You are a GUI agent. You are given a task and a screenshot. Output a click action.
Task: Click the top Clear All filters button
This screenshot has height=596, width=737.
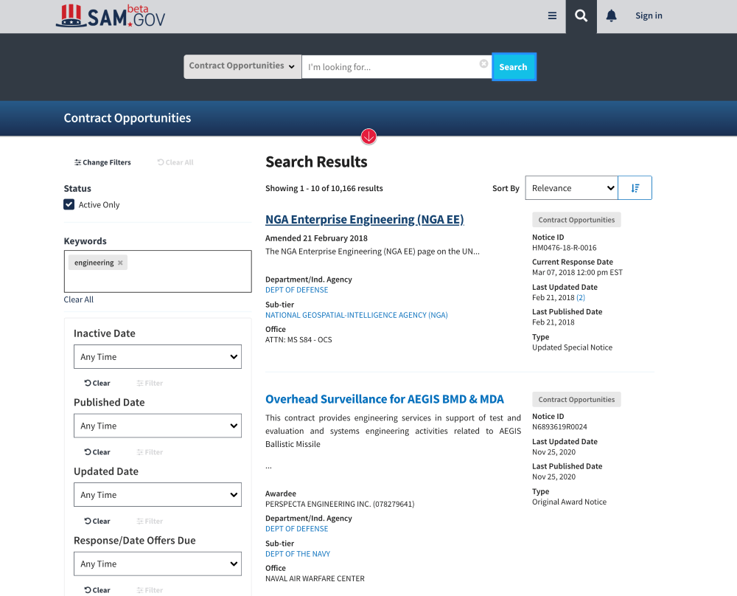(175, 162)
